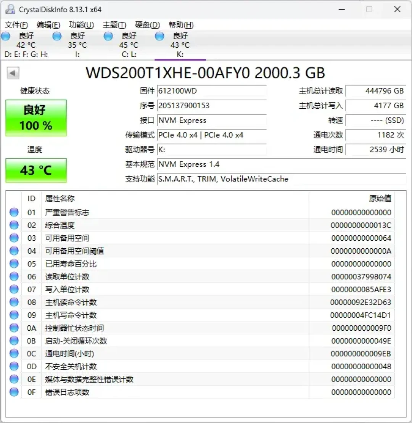Select the raw value 000000000009EB

pyautogui.click(x=361, y=354)
